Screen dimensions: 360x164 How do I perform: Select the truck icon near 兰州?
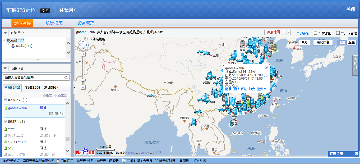click(207, 53)
